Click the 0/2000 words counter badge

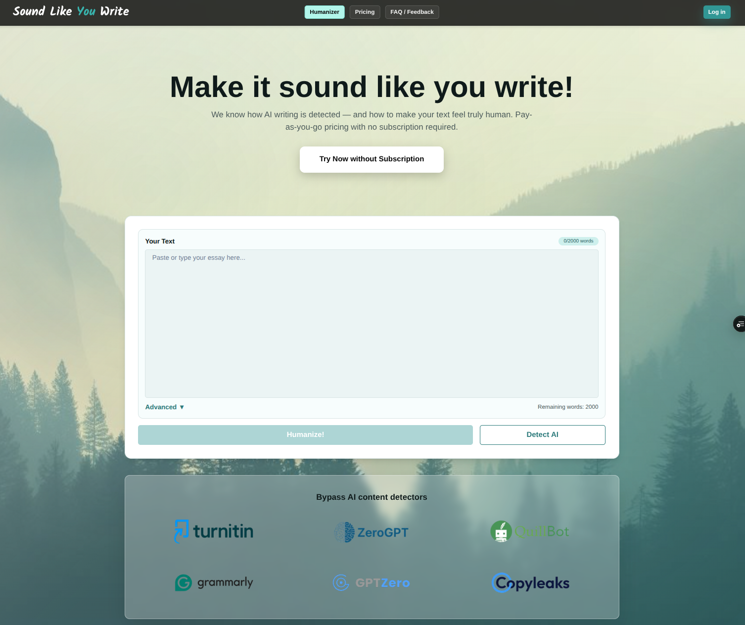(578, 241)
